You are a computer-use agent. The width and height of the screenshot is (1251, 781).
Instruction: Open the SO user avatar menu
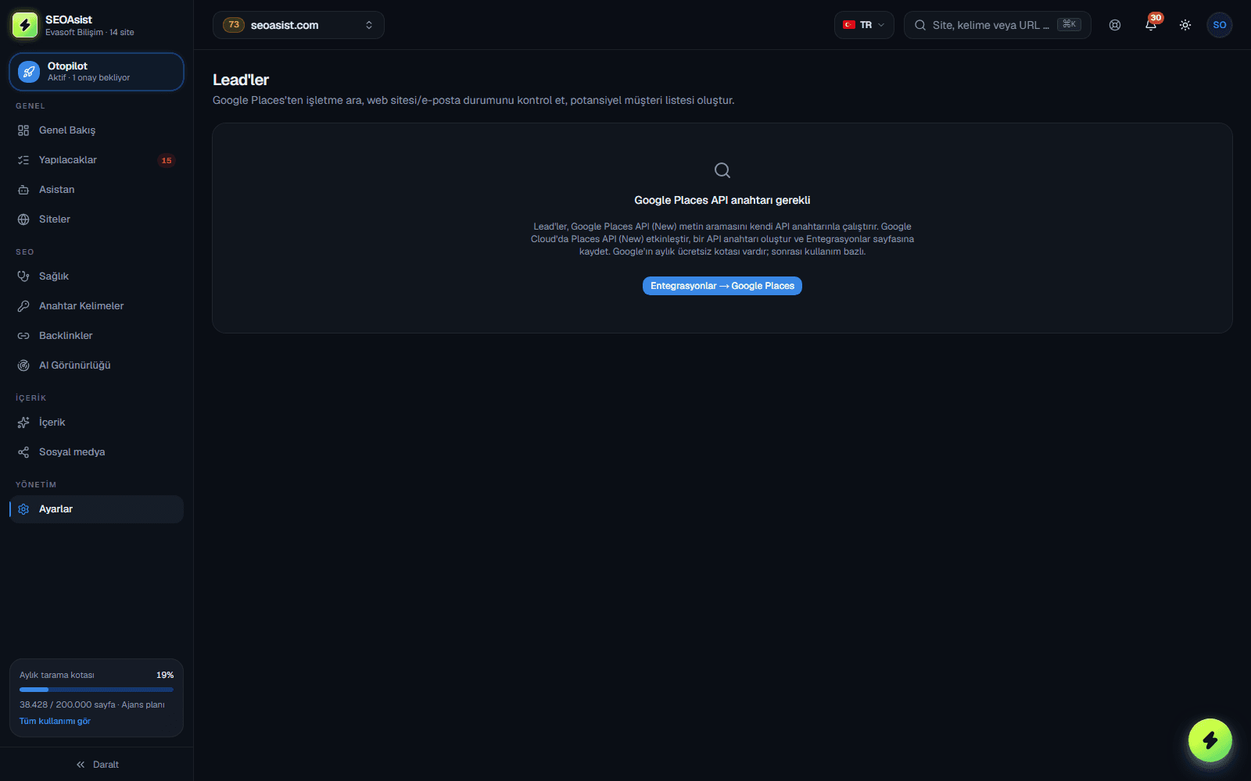point(1220,25)
